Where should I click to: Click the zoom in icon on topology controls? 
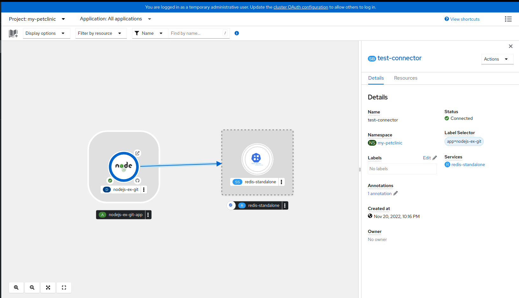(16, 287)
